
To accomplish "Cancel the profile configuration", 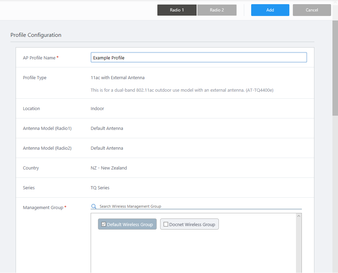I will (x=312, y=10).
